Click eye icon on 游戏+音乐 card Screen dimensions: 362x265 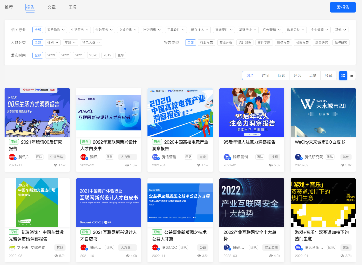tap(342, 256)
